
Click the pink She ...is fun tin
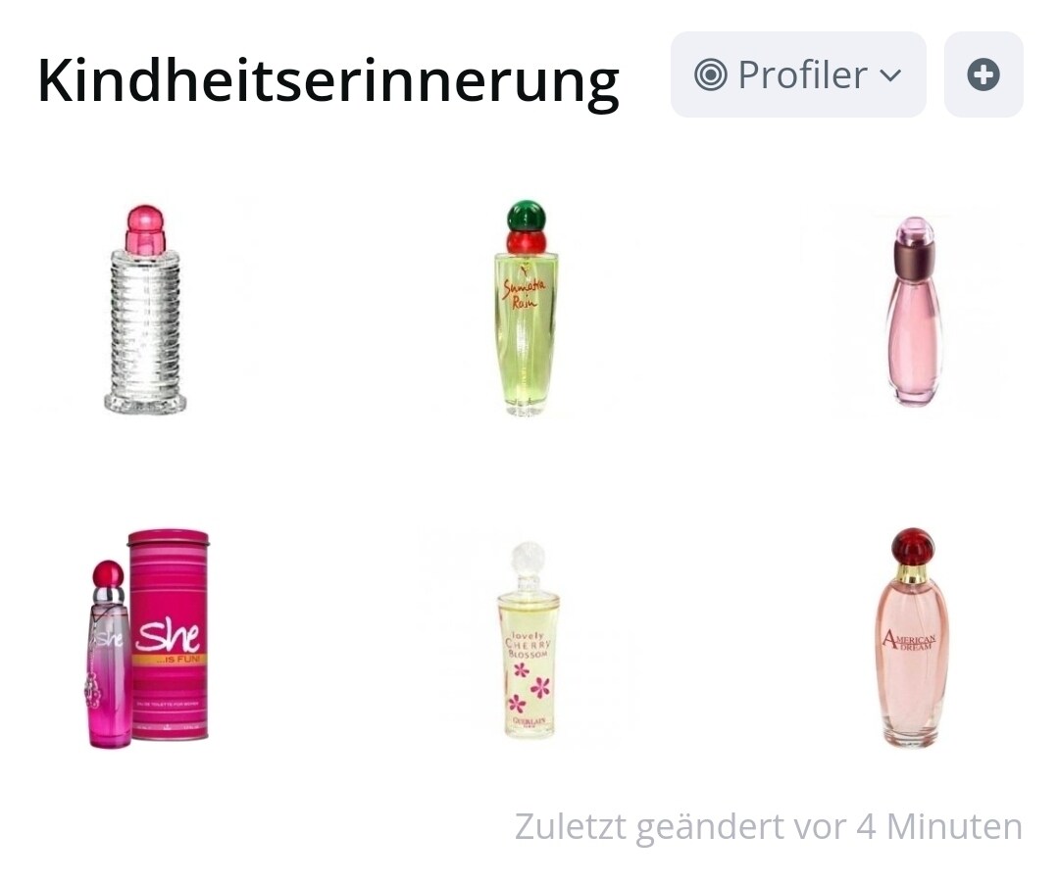(x=169, y=635)
